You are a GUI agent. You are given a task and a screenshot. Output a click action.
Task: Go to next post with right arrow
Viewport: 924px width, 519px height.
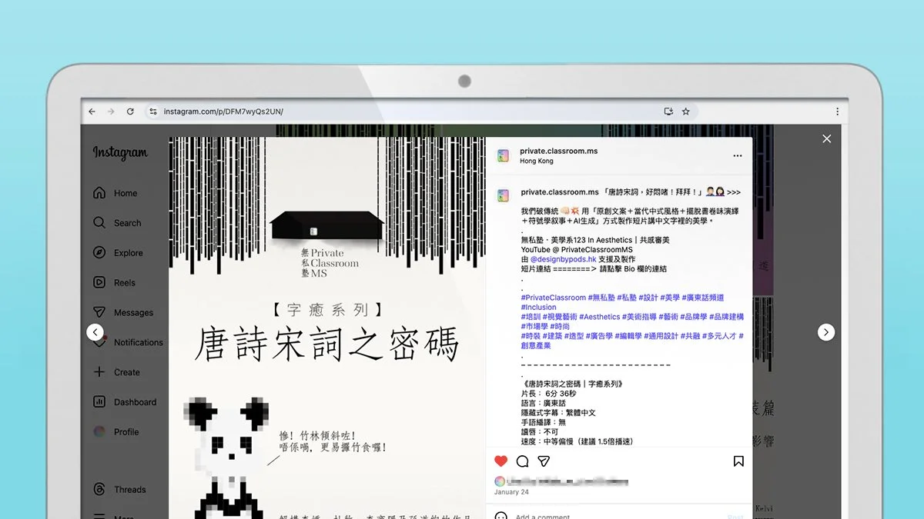(x=825, y=332)
